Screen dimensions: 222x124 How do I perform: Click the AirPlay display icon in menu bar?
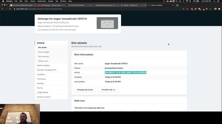[x=180, y=1]
